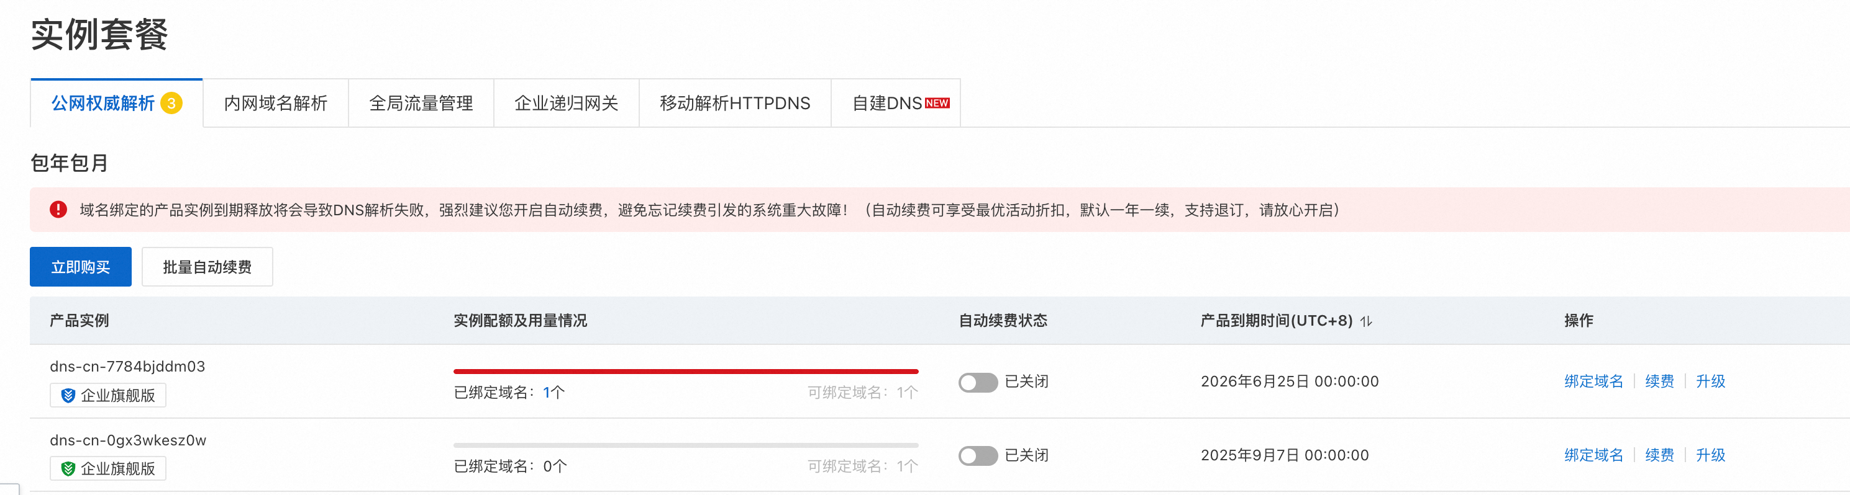Viewport: 1850px width, 495px height.
Task: Click the red NEW badge on 自建DNS
Action: pyautogui.click(x=937, y=104)
